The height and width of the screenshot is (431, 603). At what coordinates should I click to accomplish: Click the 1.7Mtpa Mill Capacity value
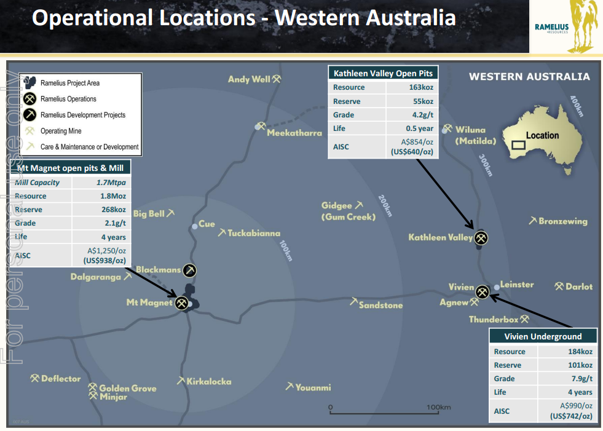pos(111,183)
